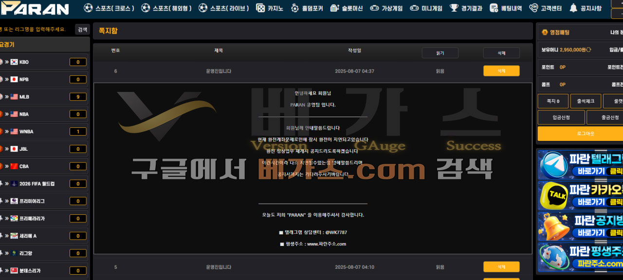Click the Japan flag icon beside NPB
This screenshot has height=280, width=623.
tap(14, 79)
